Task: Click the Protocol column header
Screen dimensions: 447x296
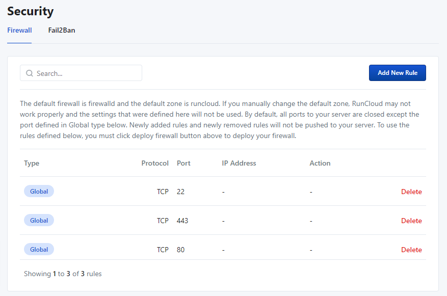Action: (x=155, y=163)
